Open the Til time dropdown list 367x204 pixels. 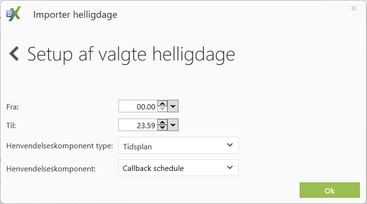[173, 125]
